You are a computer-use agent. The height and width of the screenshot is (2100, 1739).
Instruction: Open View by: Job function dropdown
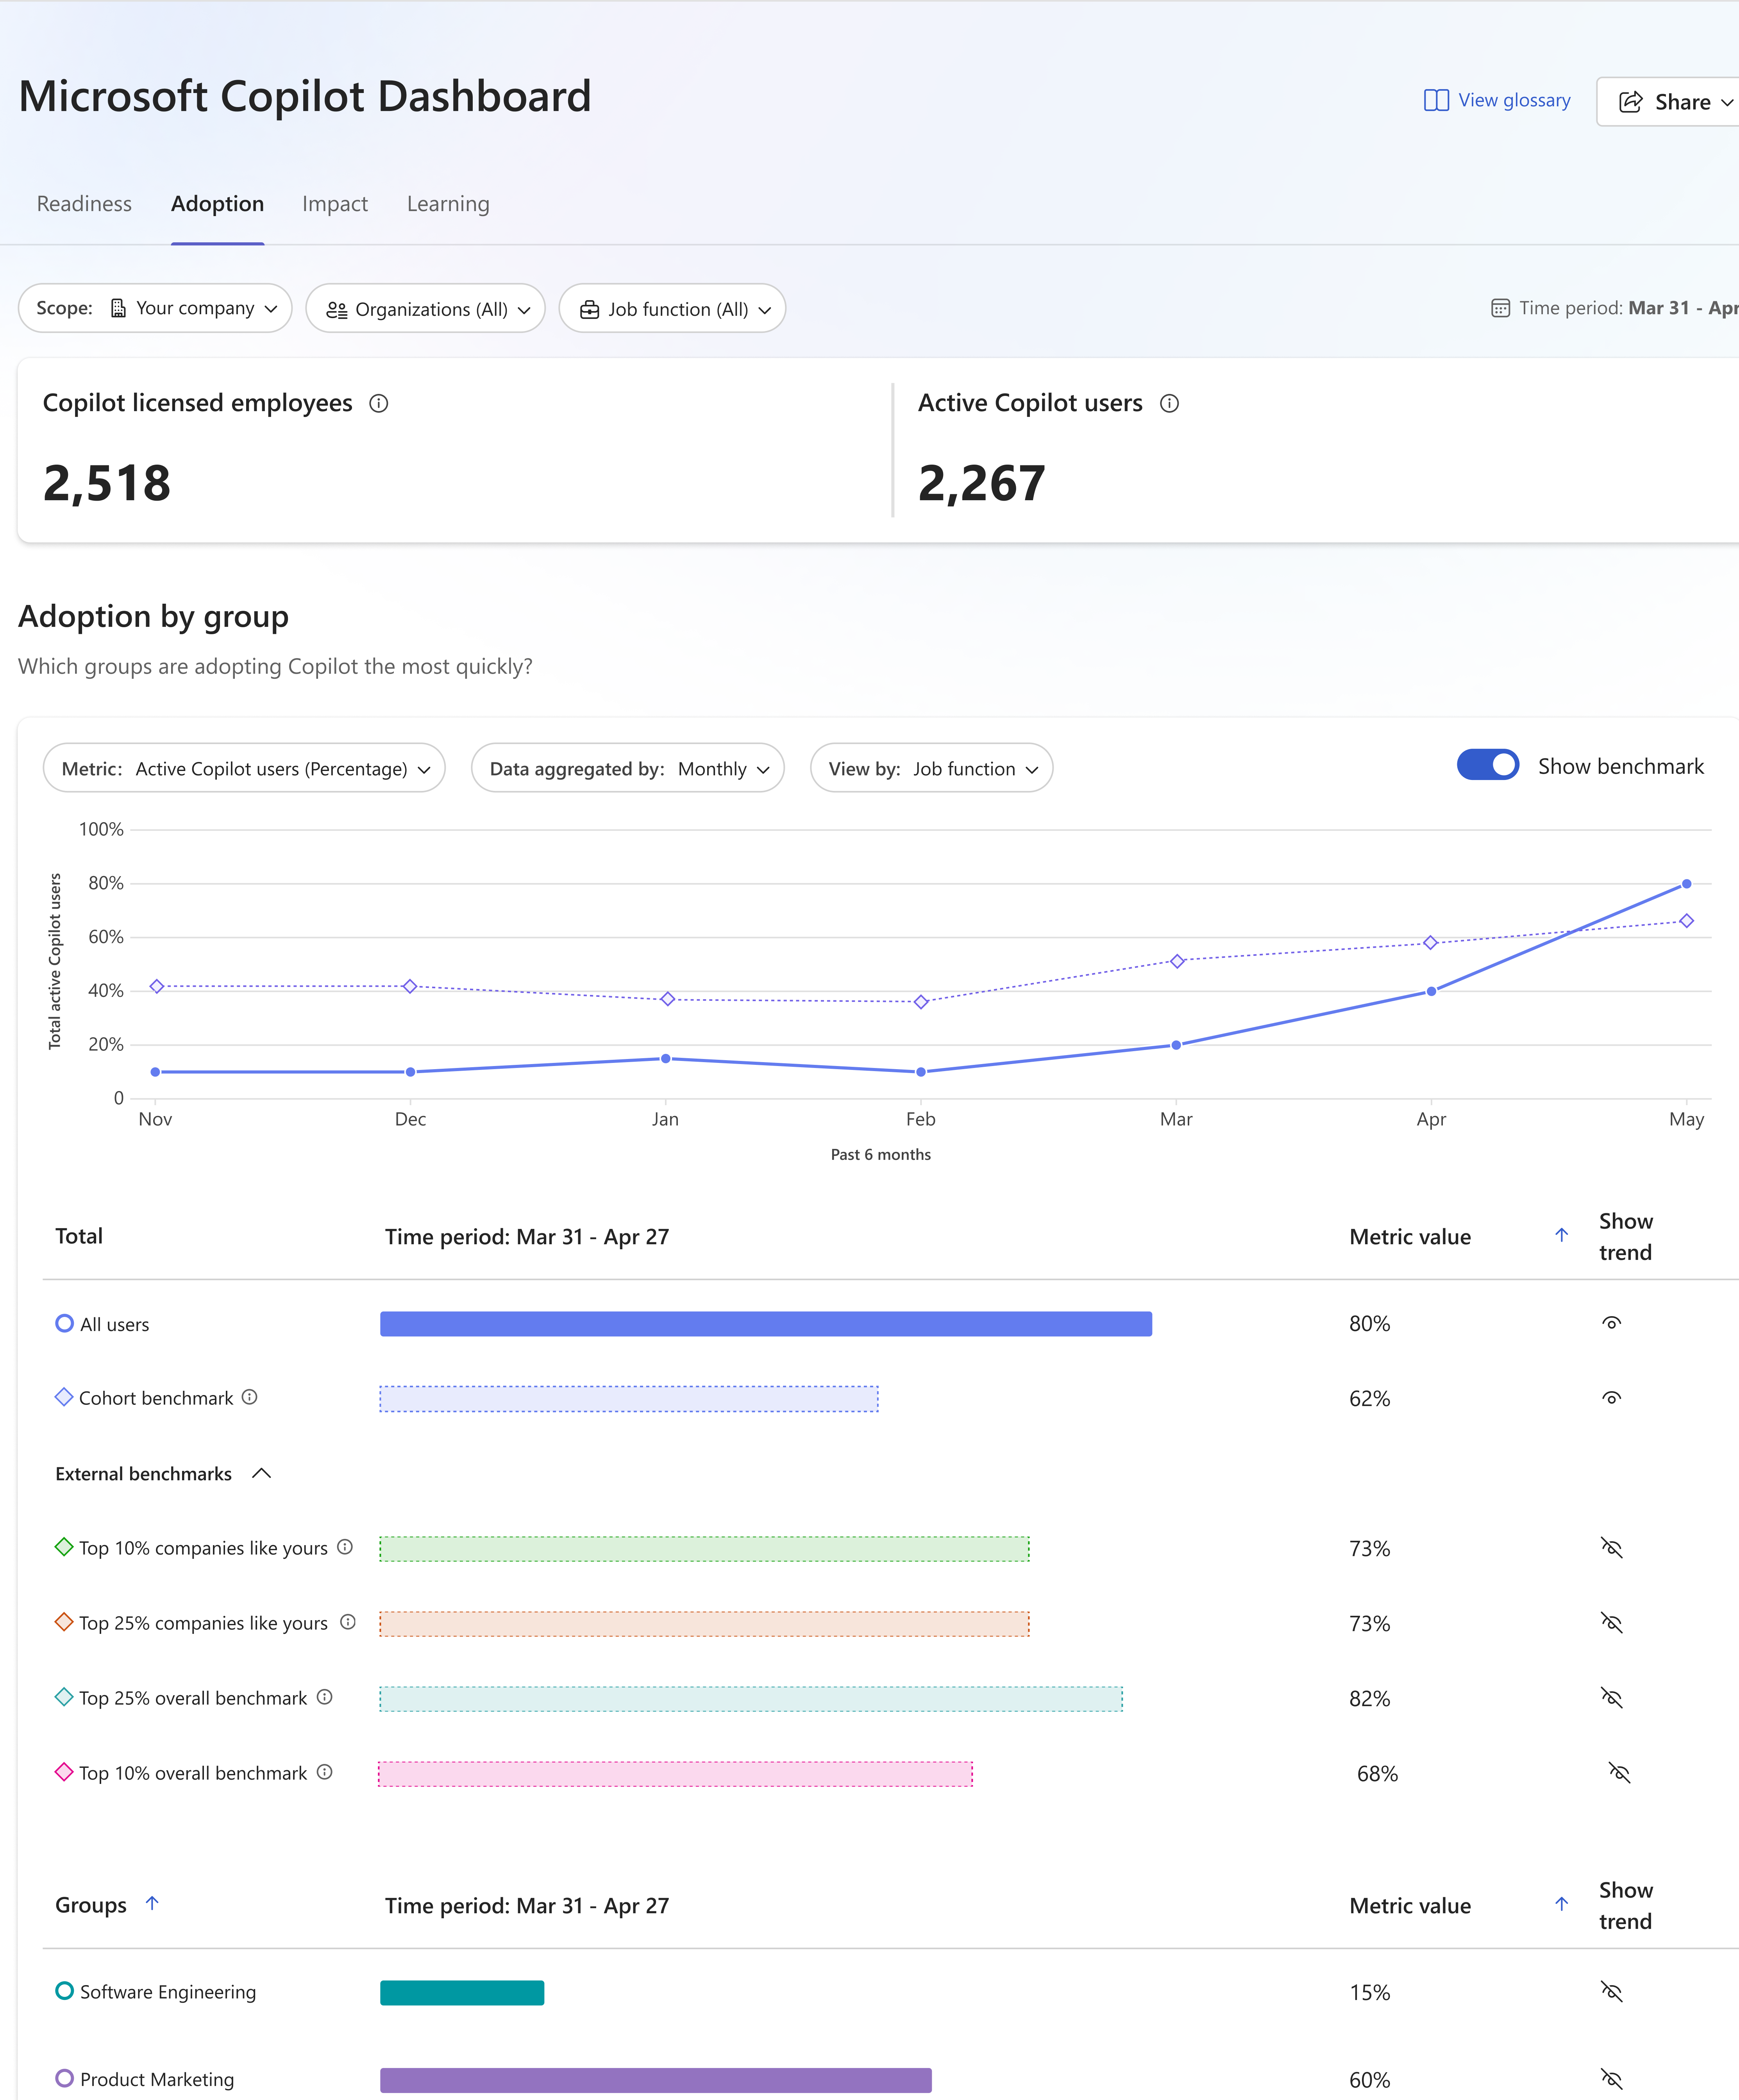931,768
